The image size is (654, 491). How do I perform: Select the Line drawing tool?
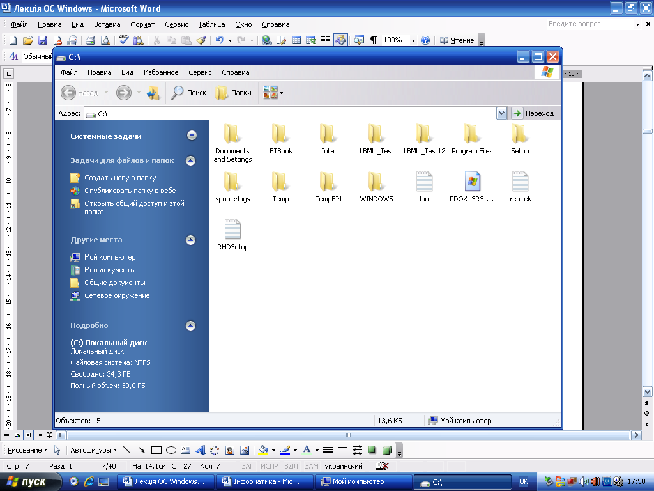pyautogui.click(x=127, y=450)
